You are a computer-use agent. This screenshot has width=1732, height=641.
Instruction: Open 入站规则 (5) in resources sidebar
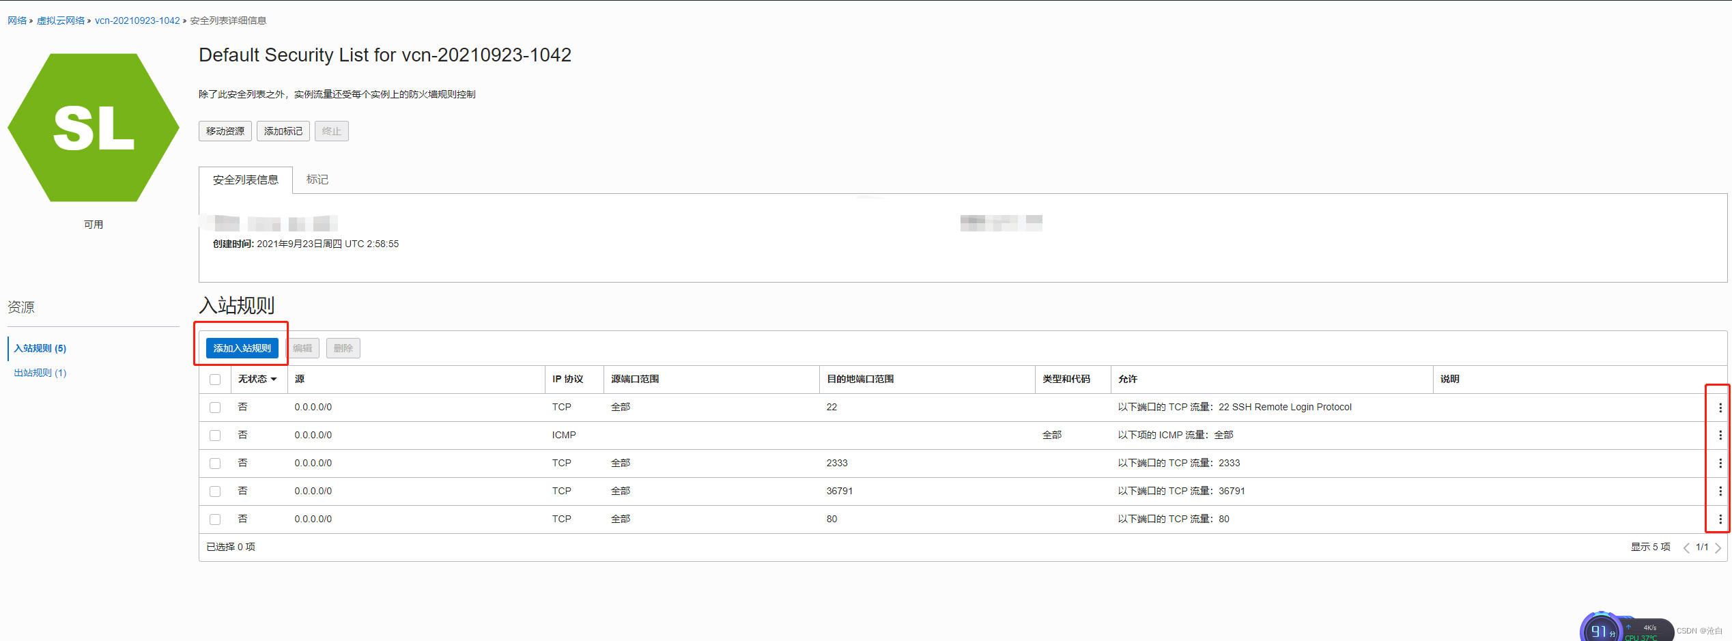(40, 348)
